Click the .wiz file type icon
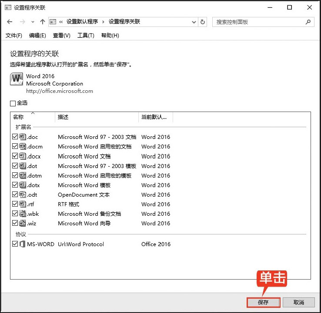Viewport: 321px width, 313px height. (x=23, y=223)
